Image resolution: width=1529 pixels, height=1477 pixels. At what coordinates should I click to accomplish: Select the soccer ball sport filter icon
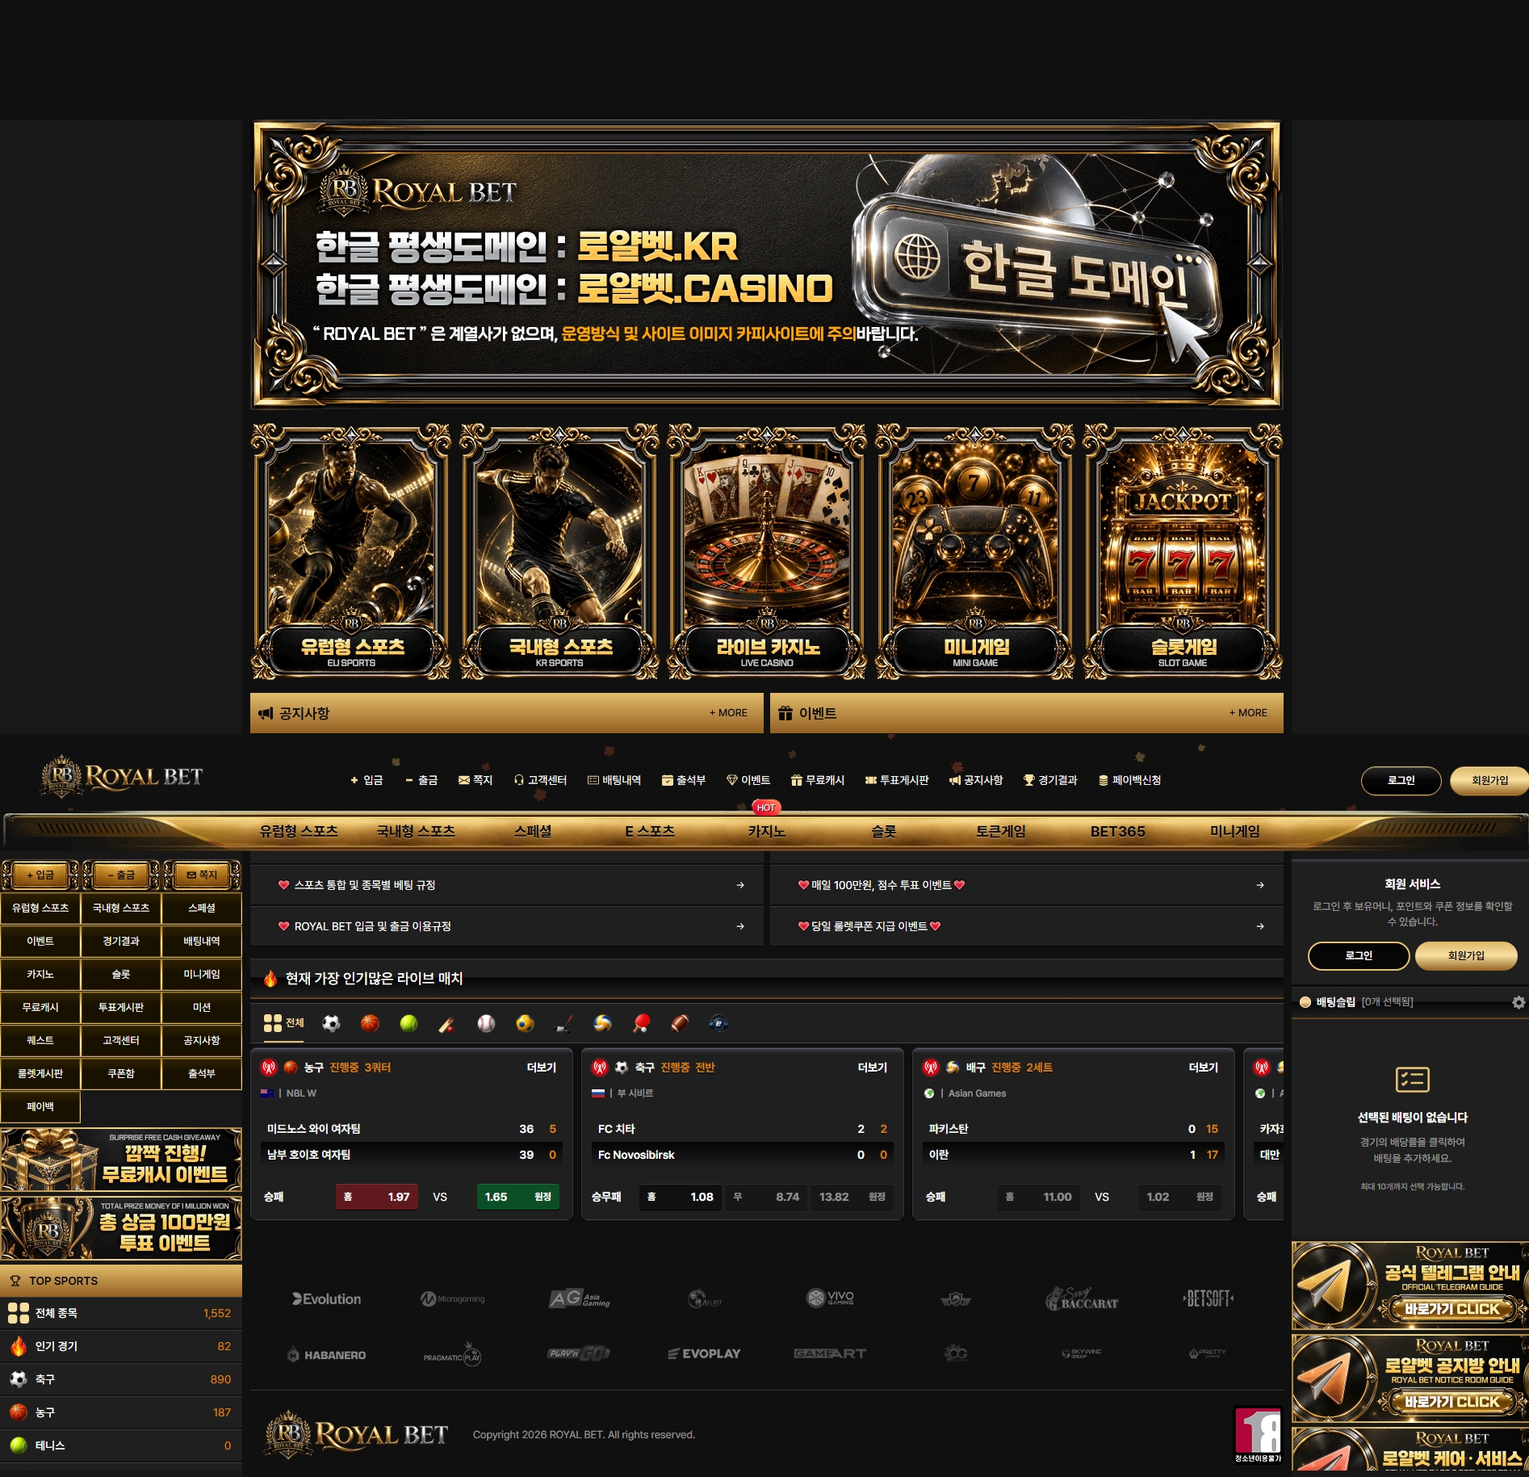[x=331, y=1024]
